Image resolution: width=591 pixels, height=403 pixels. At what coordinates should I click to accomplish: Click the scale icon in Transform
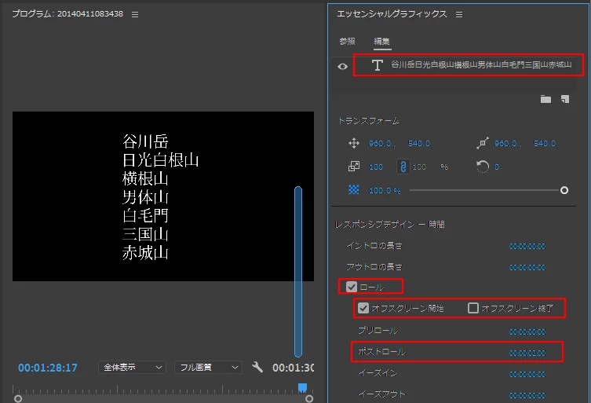(354, 167)
